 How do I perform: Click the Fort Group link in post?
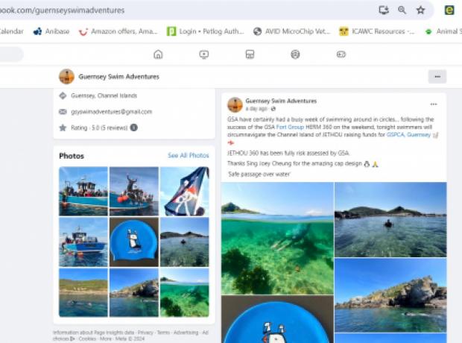pyautogui.click(x=290, y=127)
